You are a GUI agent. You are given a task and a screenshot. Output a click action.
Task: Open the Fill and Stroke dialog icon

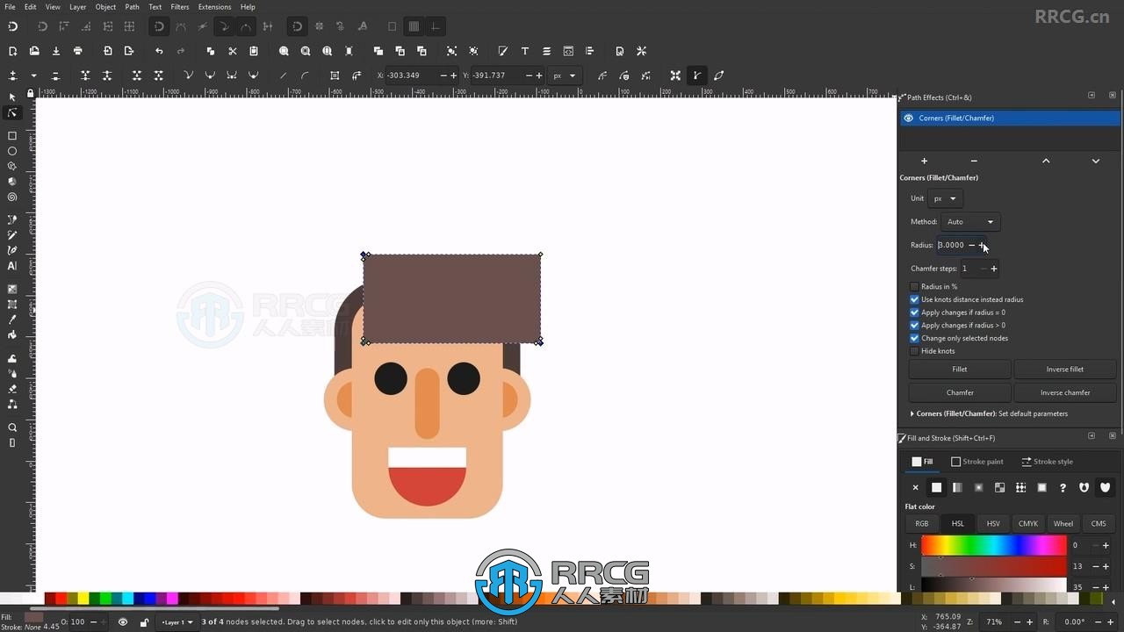tap(503, 51)
